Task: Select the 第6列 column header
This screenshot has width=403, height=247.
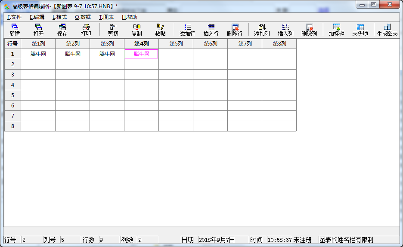Action: (x=210, y=44)
